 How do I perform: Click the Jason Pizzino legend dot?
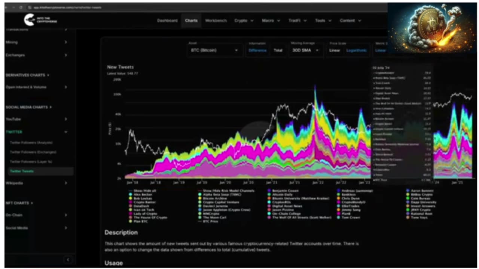[x=269, y=210]
